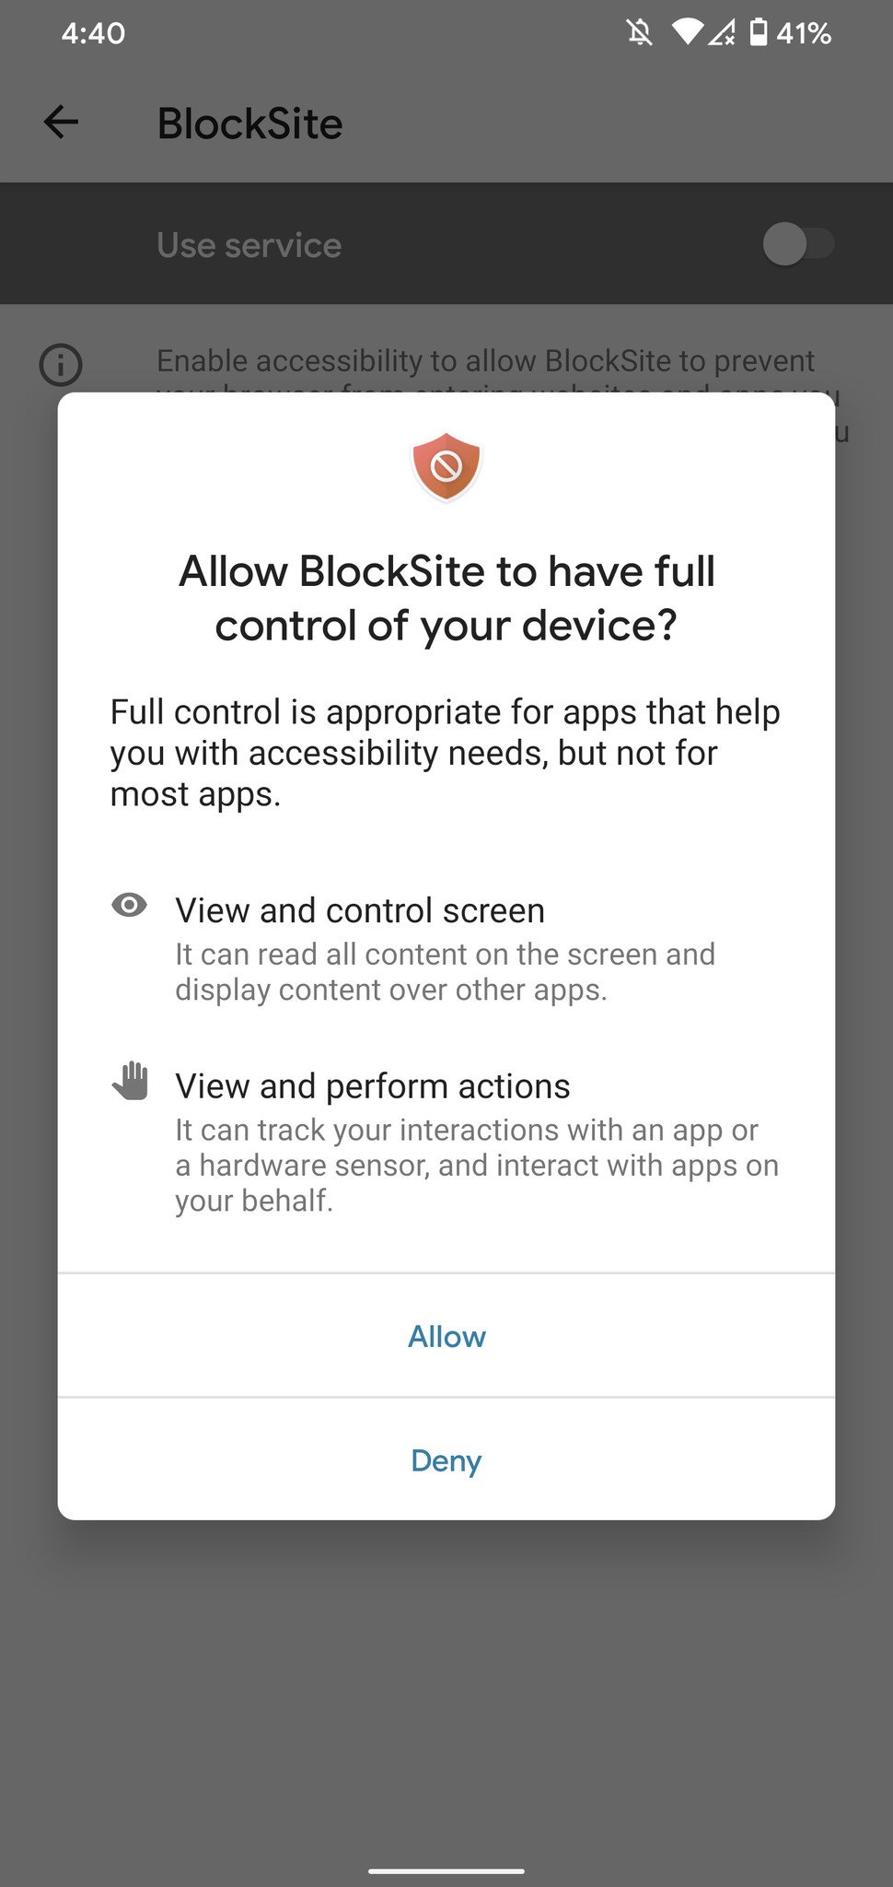Image resolution: width=893 pixels, height=1887 pixels.
Task: Tap the hand icon for perform actions
Action: 131,1082
